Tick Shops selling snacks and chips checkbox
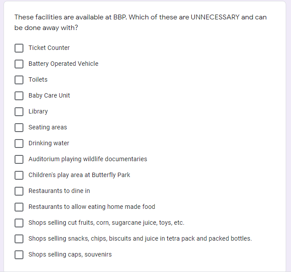The width and height of the screenshot is (291, 272). tap(19, 238)
